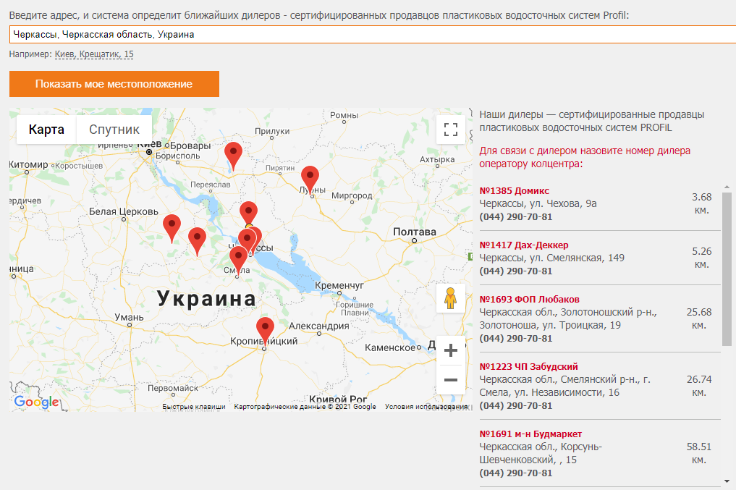The image size is (736, 490).
Task: Switch map to Спутник view
Action: tap(114, 130)
